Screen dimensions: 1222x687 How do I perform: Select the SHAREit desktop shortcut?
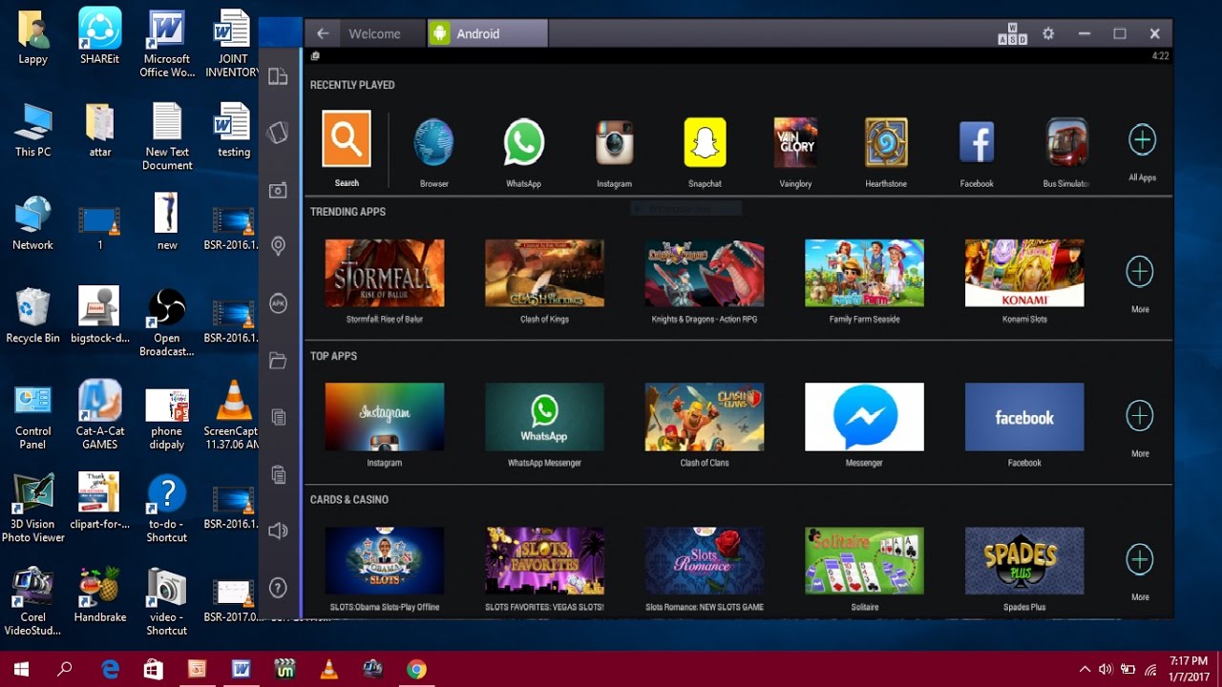pyautogui.click(x=99, y=36)
